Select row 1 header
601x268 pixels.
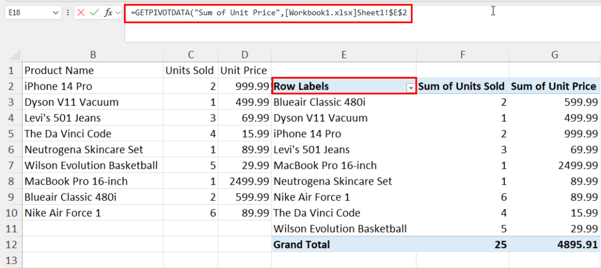(11, 70)
